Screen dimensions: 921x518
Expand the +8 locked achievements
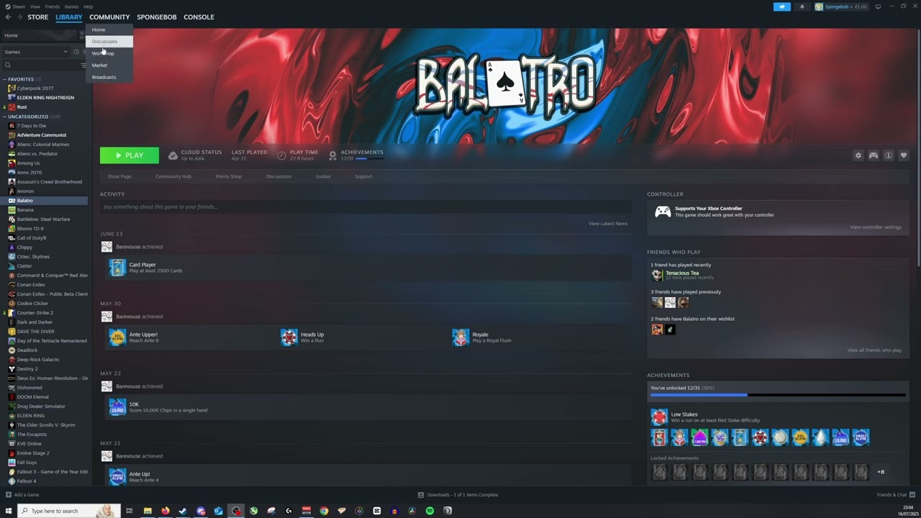[x=881, y=472]
